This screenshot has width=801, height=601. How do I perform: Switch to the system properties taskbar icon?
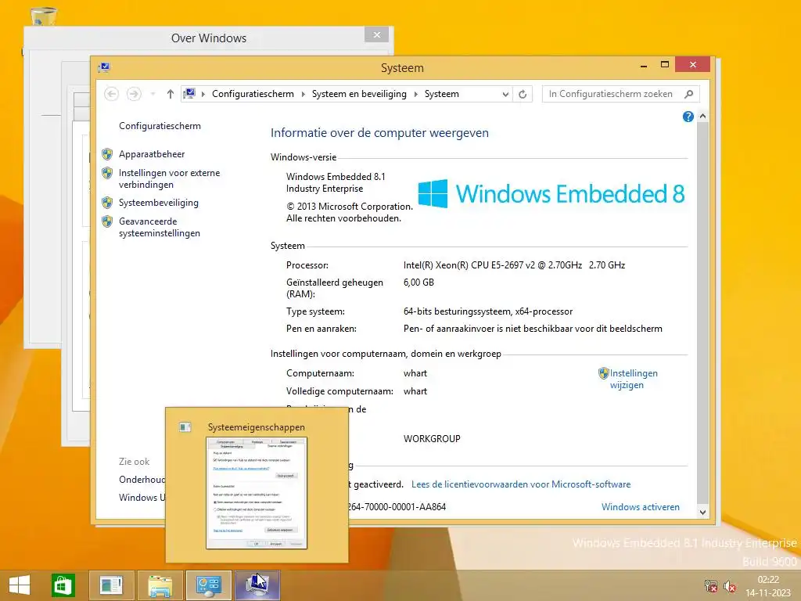(x=257, y=585)
